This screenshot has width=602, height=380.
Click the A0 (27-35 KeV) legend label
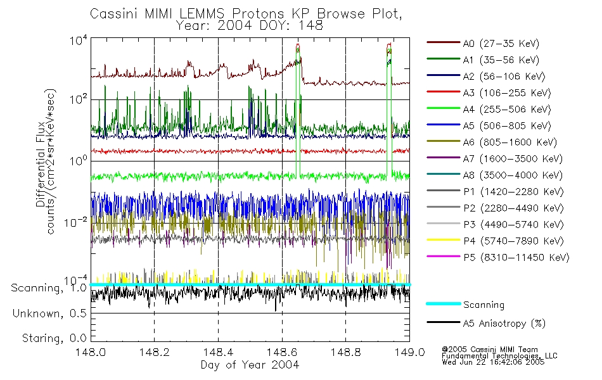click(x=501, y=43)
